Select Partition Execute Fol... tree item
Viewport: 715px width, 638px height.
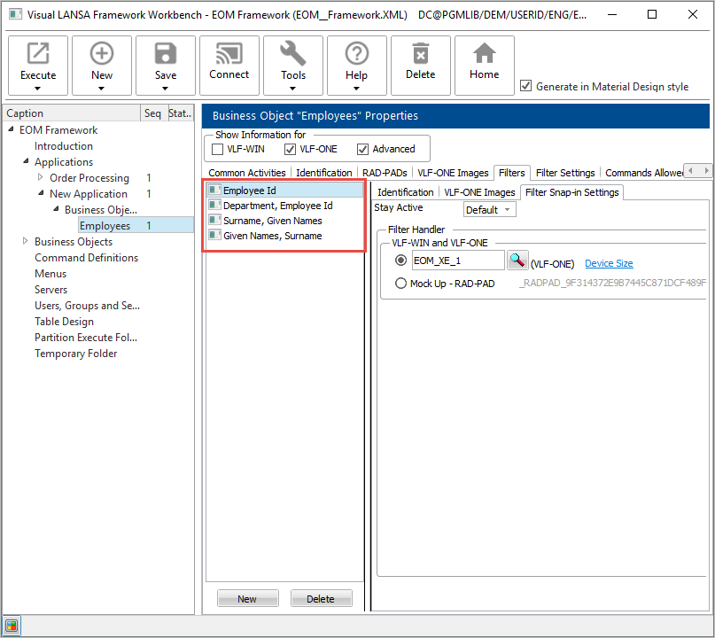click(86, 338)
